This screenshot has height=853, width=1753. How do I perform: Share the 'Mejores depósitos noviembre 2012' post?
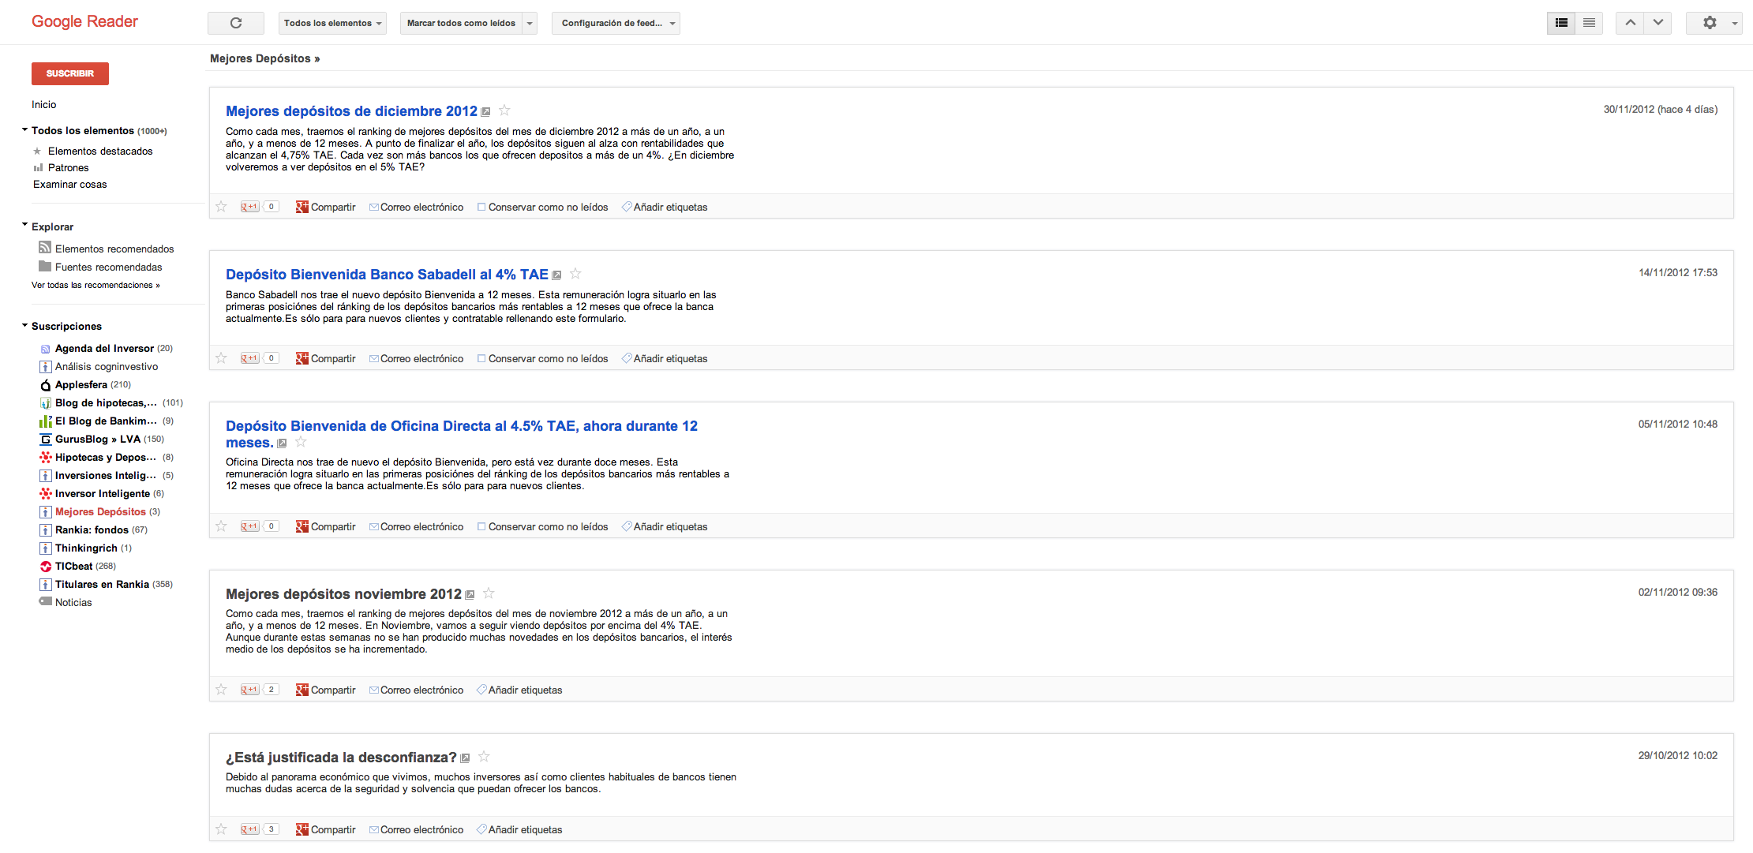pos(326,690)
